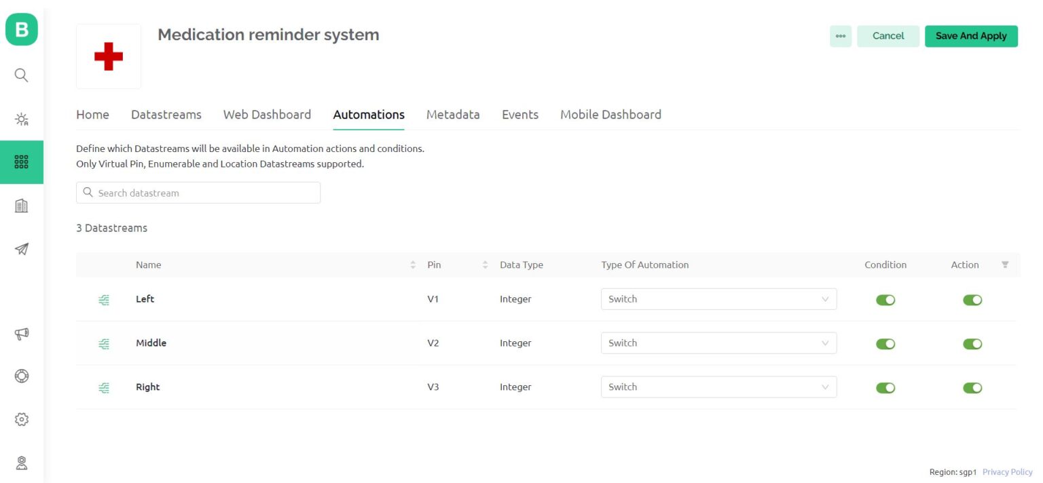Switch to the Datastreams tab
Image resolution: width=1043 pixels, height=483 pixels.
[166, 114]
